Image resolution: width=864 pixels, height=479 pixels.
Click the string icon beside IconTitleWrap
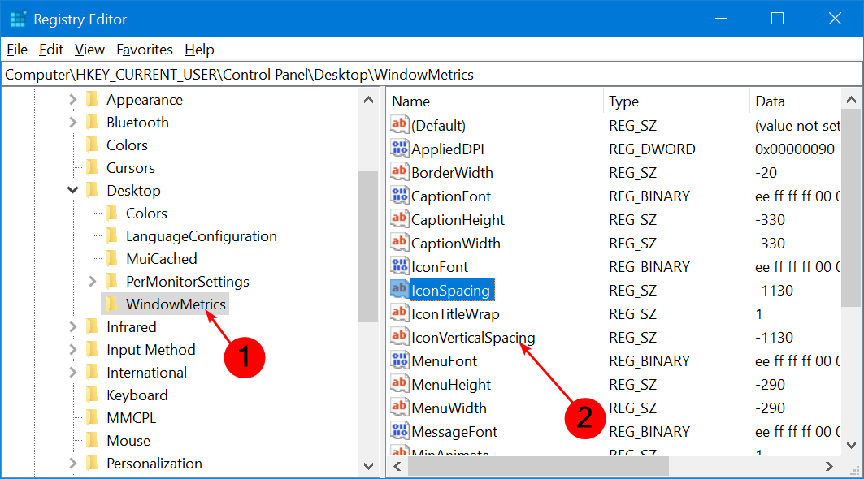(x=400, y=313)
